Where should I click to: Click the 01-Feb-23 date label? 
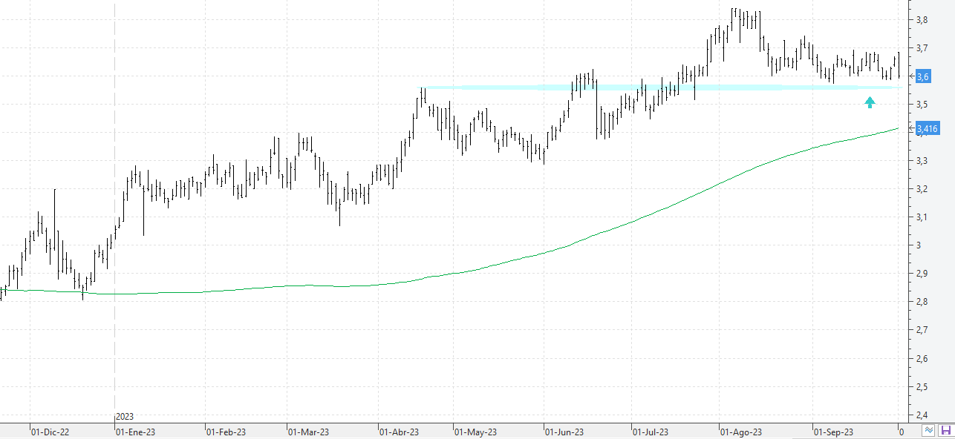(x=226, y=431)
